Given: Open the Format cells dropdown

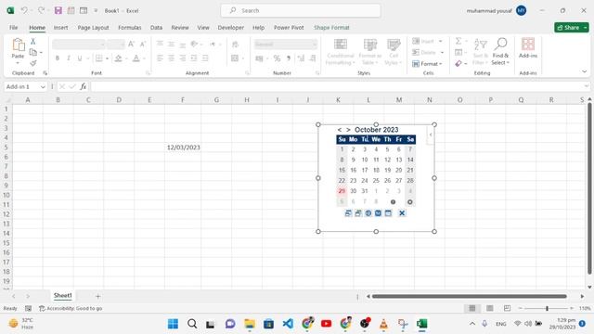Looking at the screenshot, I should [x=427, y=64].
